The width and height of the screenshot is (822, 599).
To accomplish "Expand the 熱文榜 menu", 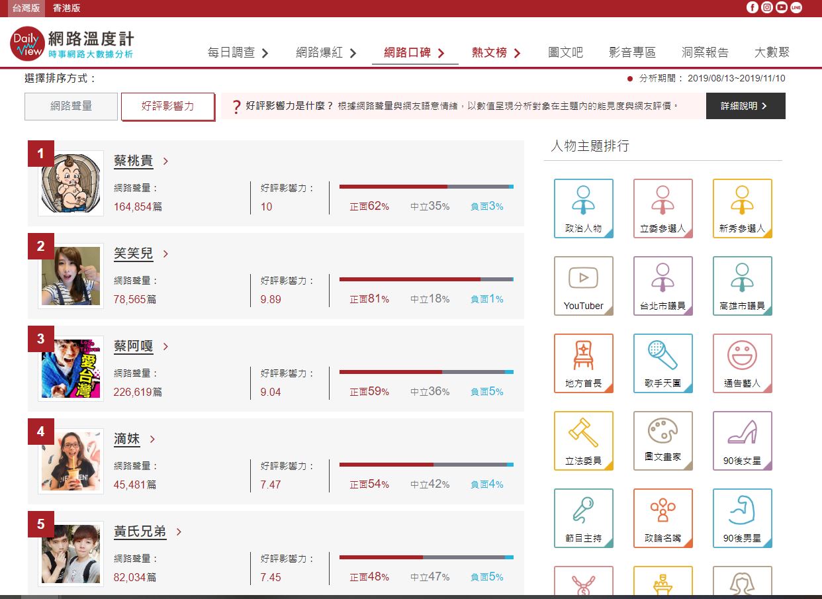I will (x=496, y=53).
